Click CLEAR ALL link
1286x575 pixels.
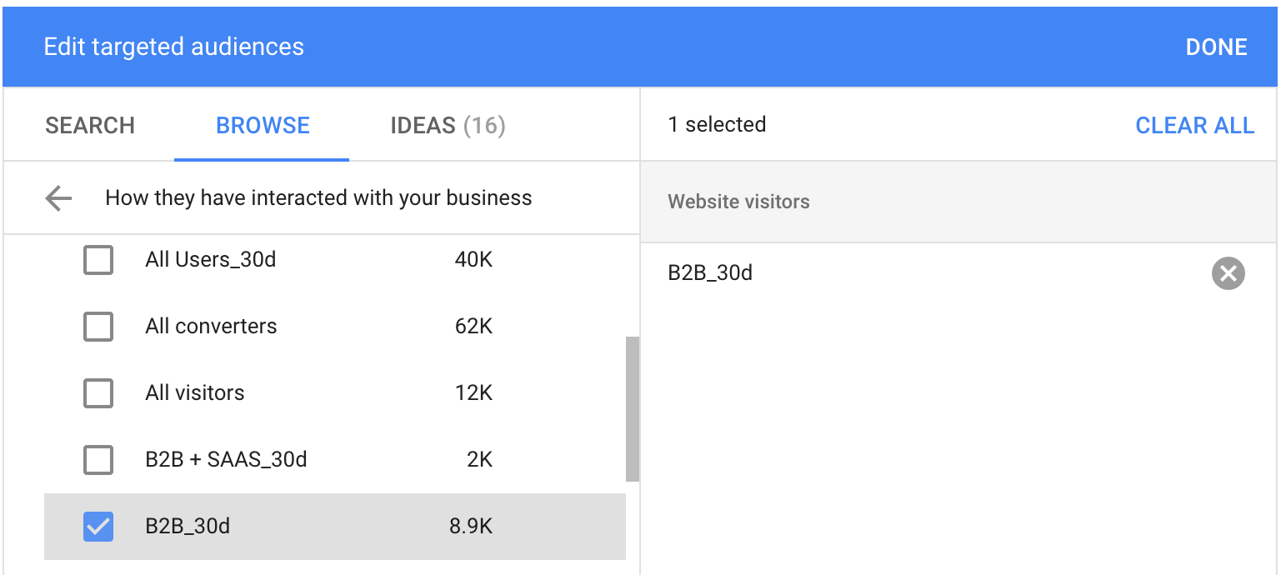pyautogui.click(x=1194, y=126)
